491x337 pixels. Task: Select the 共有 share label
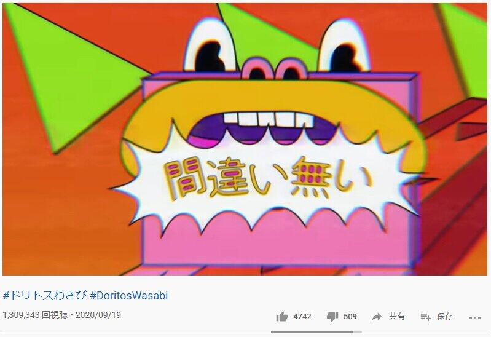point(397,317)
